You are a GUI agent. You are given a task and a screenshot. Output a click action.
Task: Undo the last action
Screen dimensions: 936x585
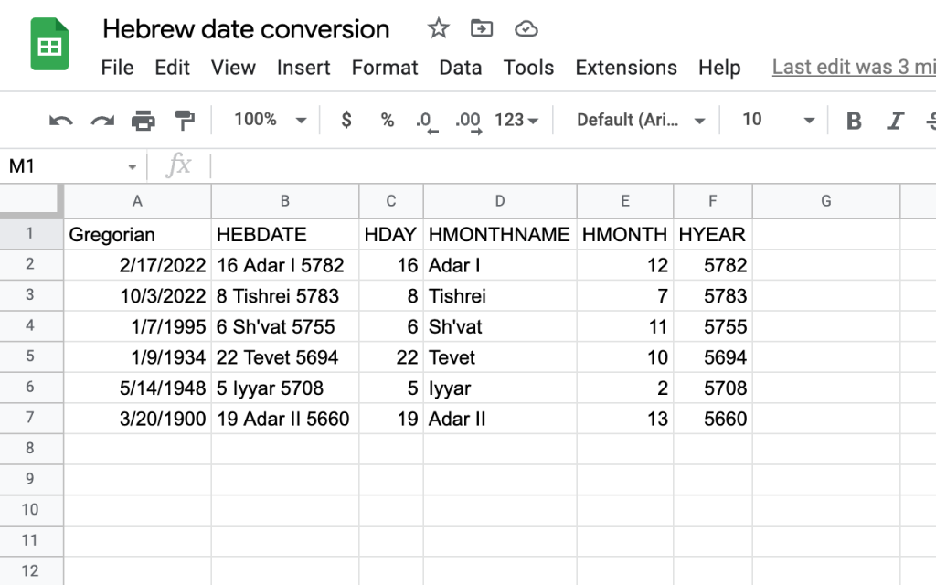tap(60, 121)
